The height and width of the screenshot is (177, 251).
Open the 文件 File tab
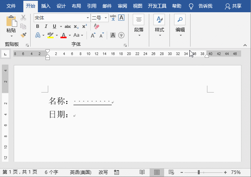tap(11, 6)
